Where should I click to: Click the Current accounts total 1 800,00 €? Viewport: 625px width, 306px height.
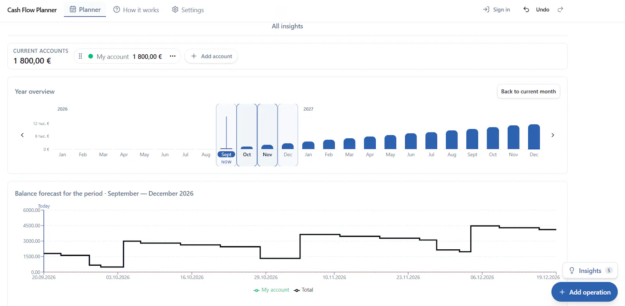32,61
